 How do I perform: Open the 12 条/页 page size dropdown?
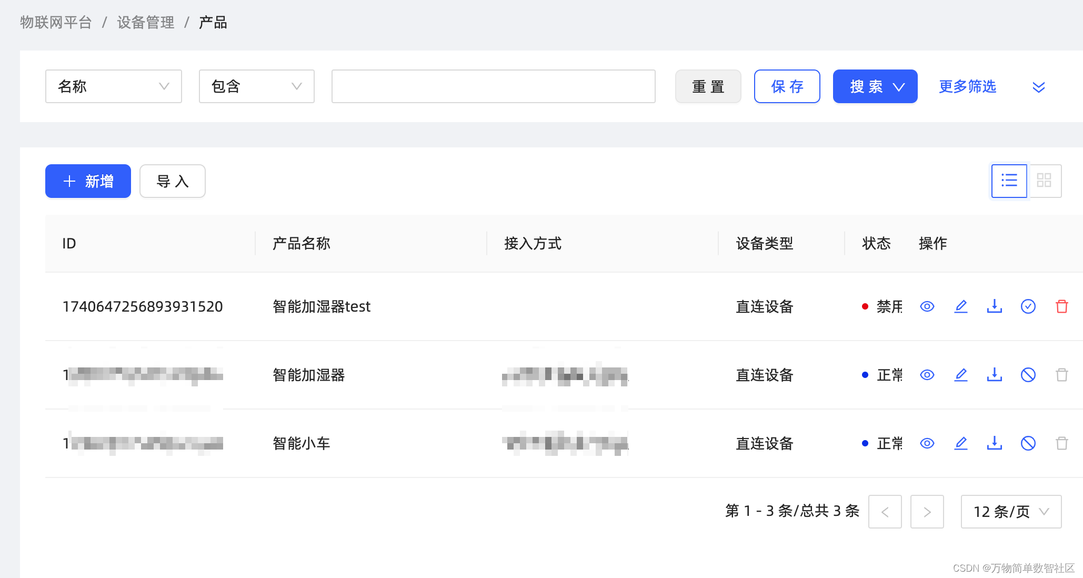(1011, 512)
